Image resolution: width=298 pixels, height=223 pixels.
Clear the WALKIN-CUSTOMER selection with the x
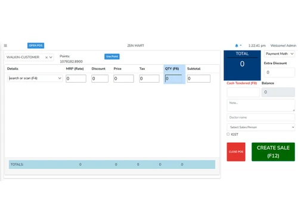point(46,57)
